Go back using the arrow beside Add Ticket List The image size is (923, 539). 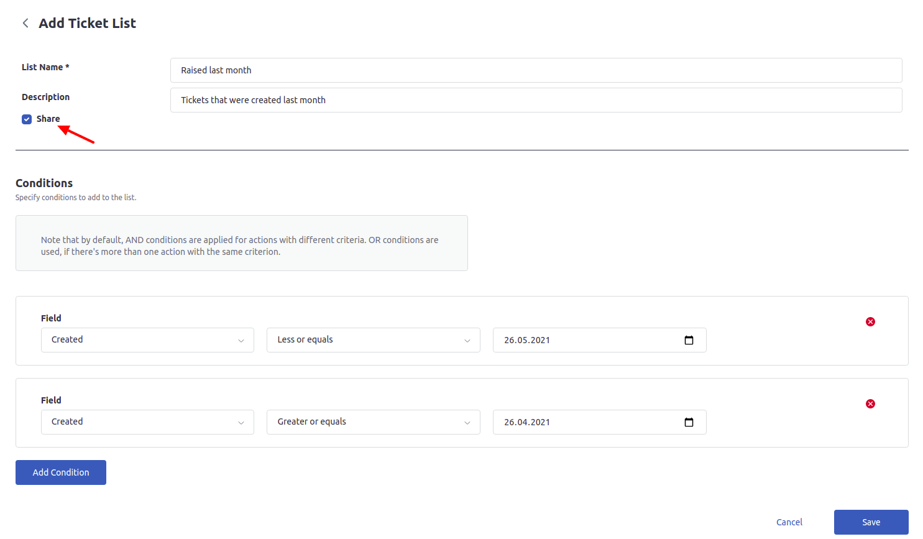pyautogui.click(x=25, y=23)
